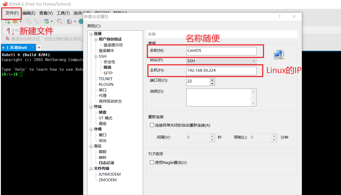The height and width of the screenshot is (195, 341).
Task: Open the 工具(T) menu
Action: point(63,13)
